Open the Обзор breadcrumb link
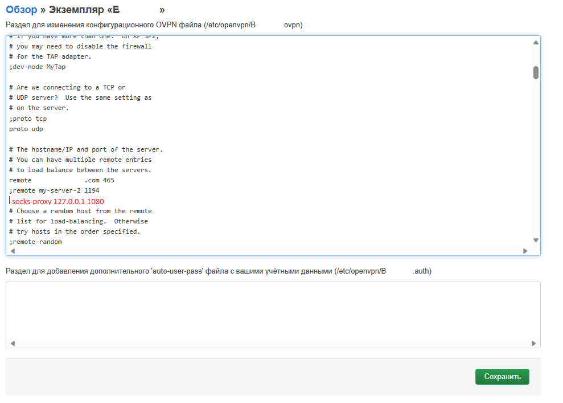This screenshot has width=563, height=403. point(21,10)
